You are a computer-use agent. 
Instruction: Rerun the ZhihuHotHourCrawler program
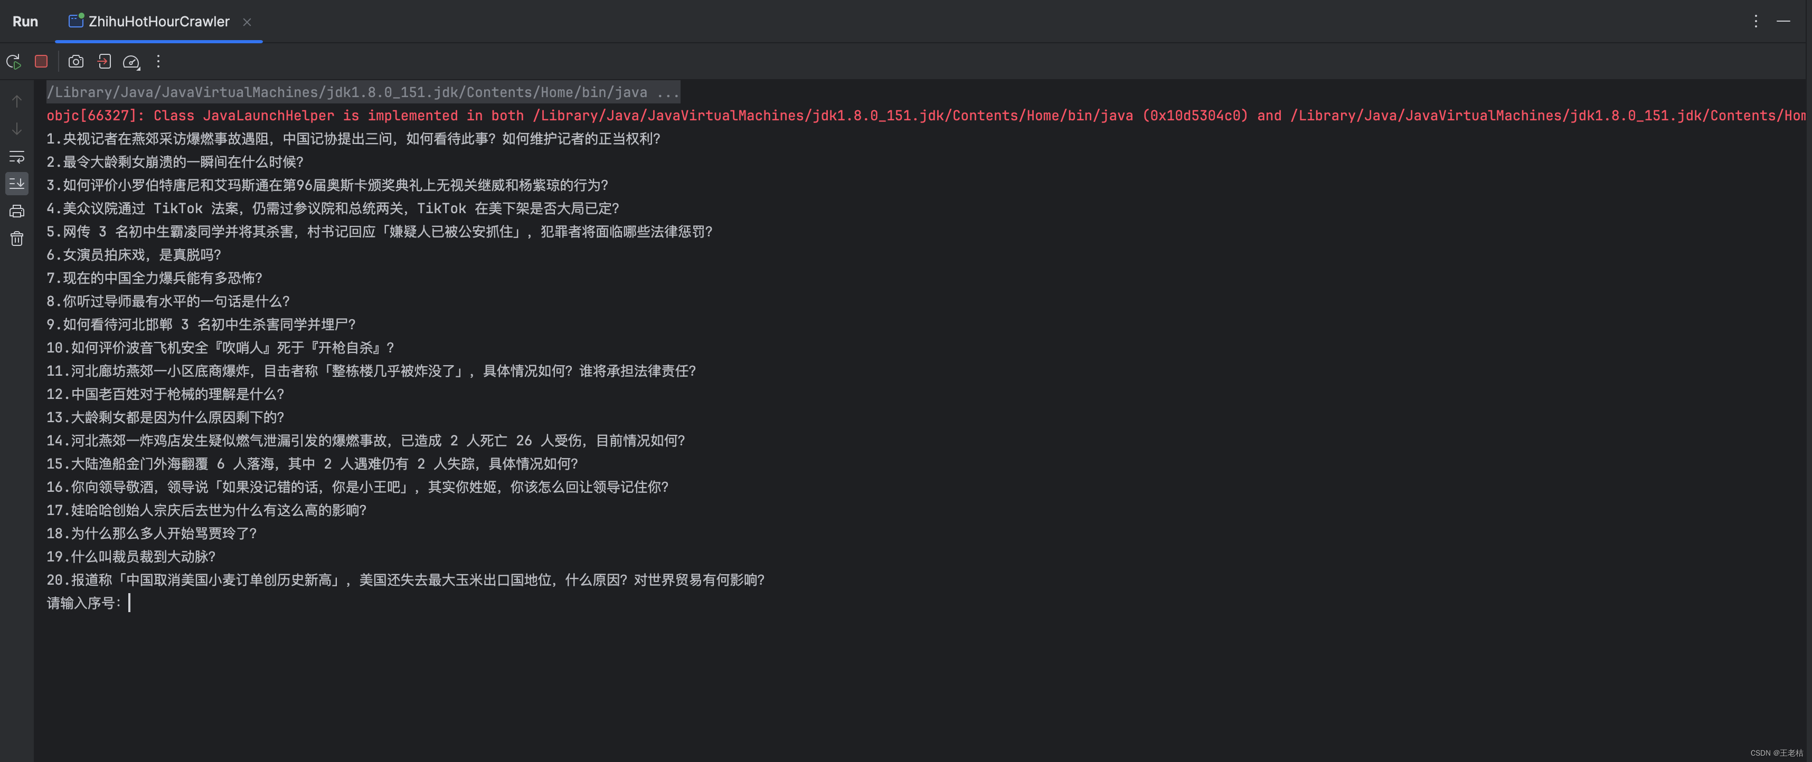coord(13,62)
